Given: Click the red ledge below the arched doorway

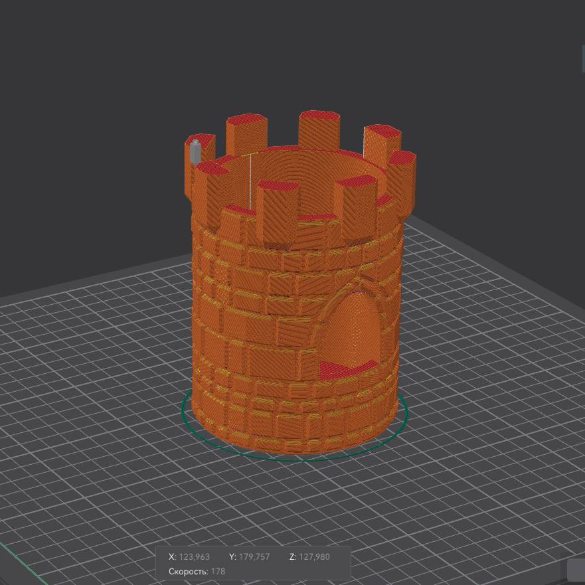Looking at the screenshot, I should point(348,369).
